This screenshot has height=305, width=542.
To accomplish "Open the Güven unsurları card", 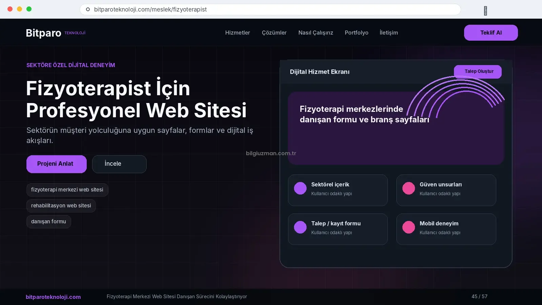I will (446, 190).
